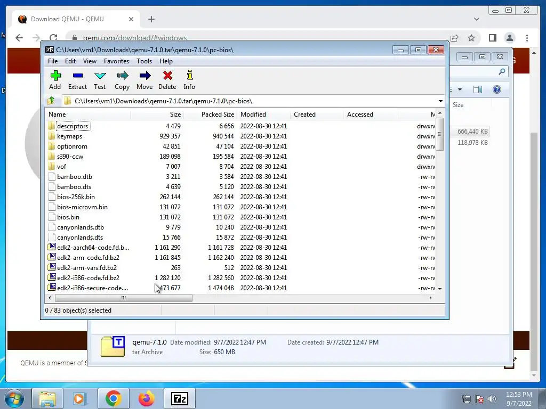Image resolution: width=546 pixels, height=409 pixels.
Task: Open the Windows Start menu orb
Action: [x=14, y=398]
